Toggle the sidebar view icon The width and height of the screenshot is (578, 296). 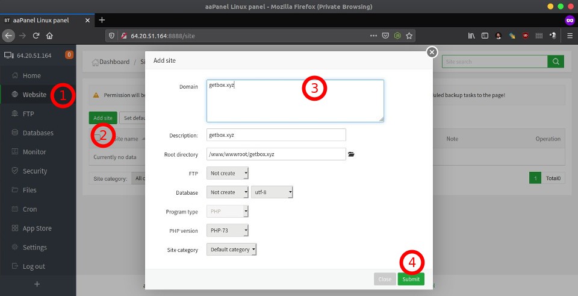(485, 36)
